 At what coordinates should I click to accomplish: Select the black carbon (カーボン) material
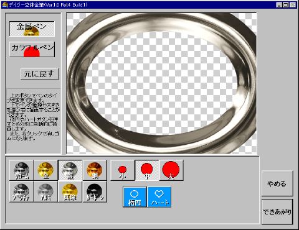coord(95,191)
